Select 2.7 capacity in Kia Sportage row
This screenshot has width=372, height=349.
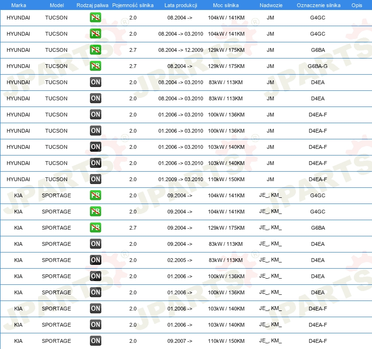[133, 228]
